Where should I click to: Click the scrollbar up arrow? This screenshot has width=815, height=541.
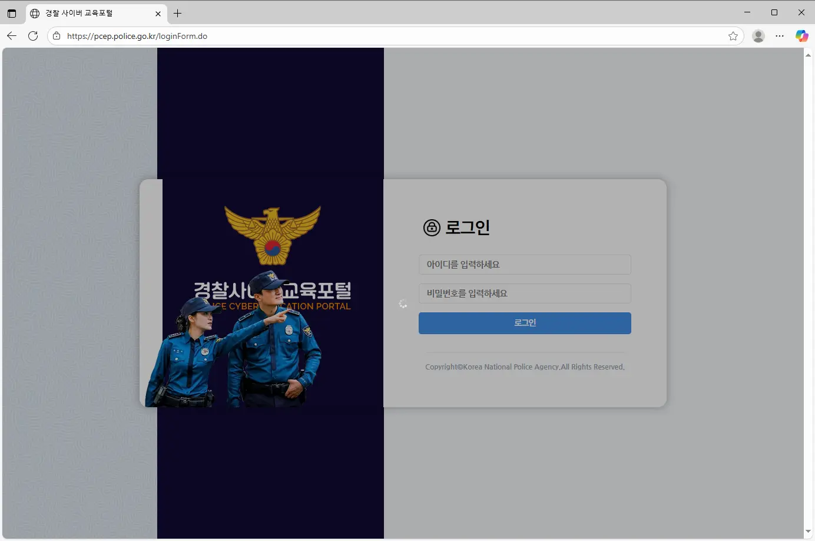(x=808, y=55)
